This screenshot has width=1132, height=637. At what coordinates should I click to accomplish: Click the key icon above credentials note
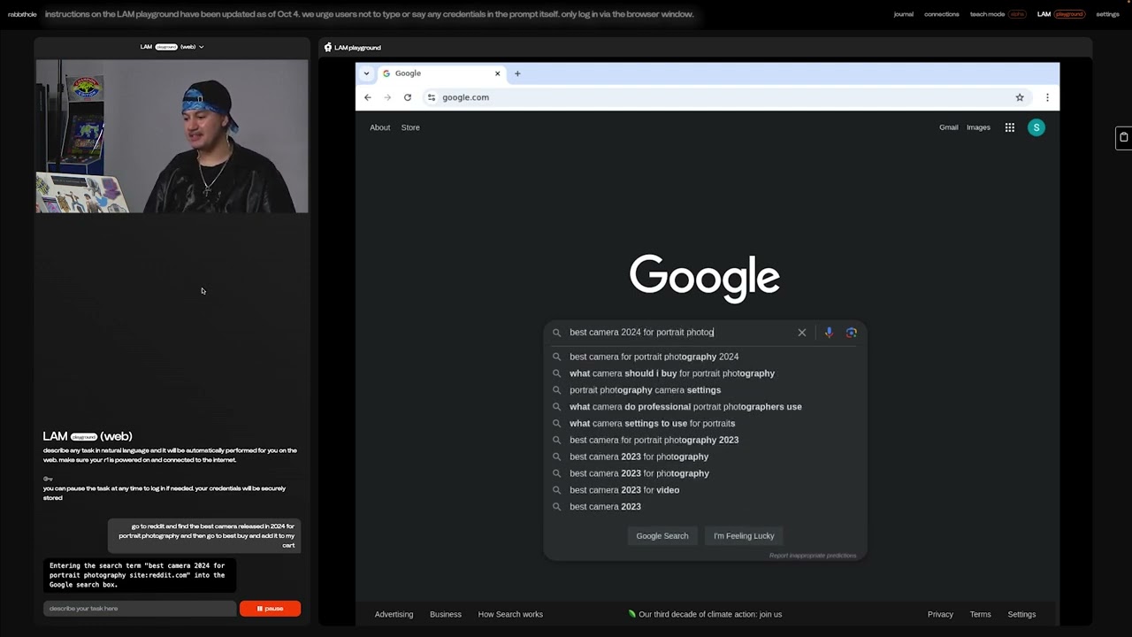(48, 479)
